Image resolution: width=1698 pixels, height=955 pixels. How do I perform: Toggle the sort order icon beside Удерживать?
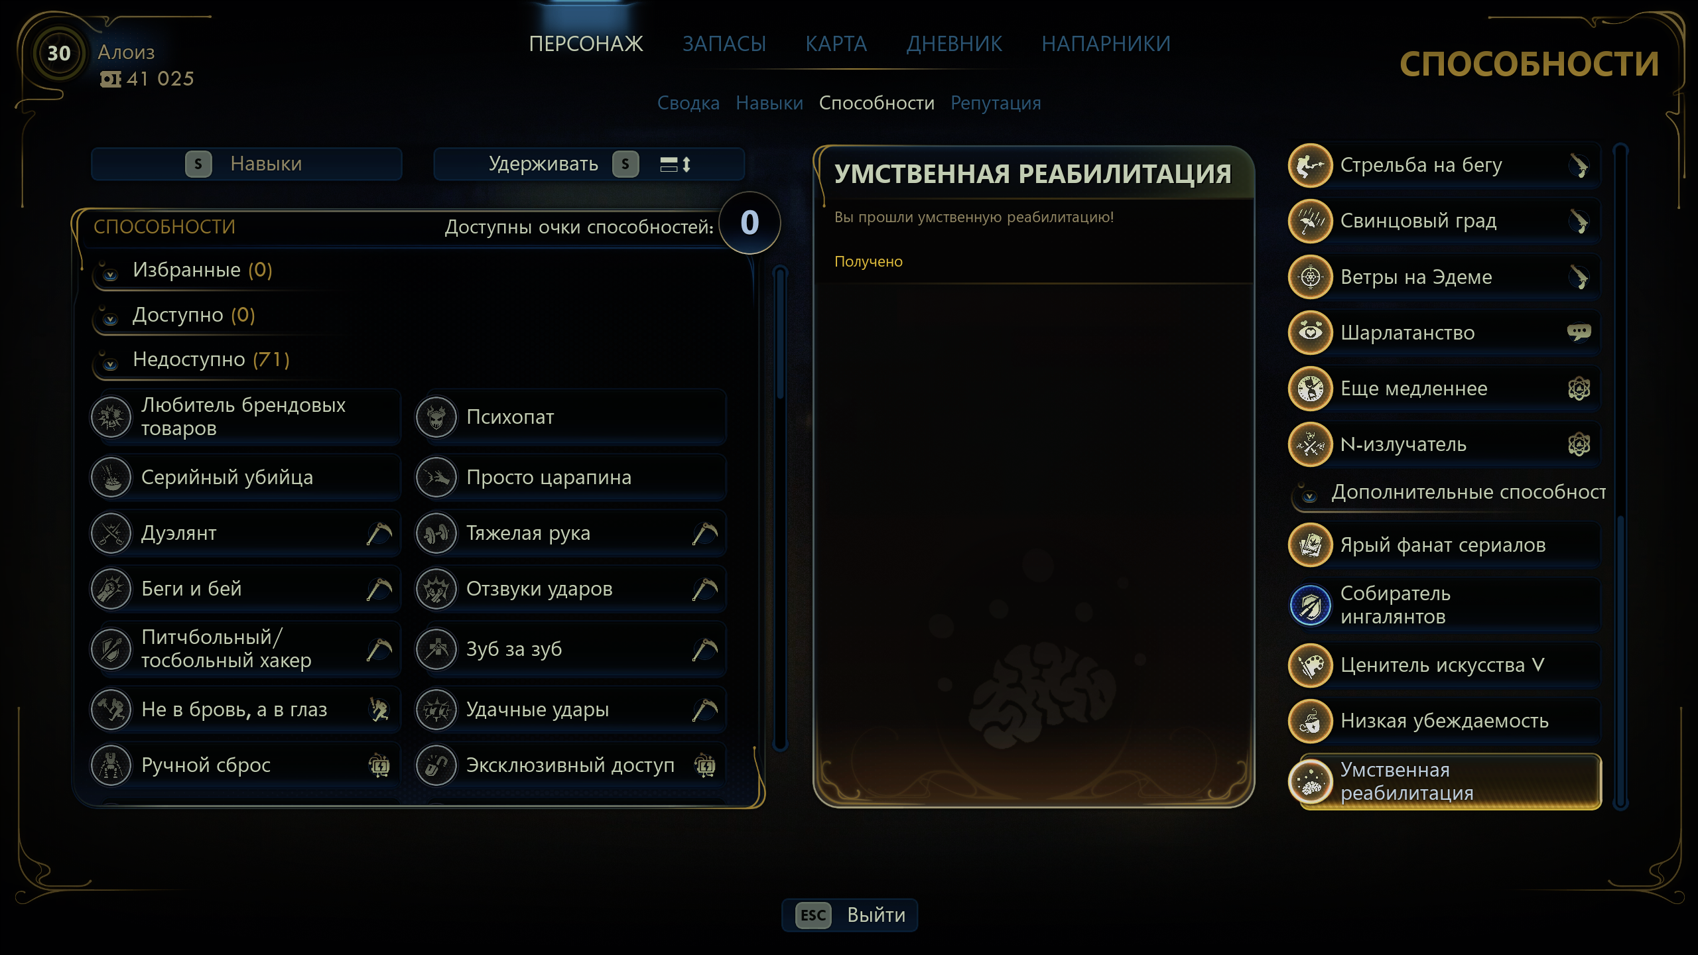676,164
